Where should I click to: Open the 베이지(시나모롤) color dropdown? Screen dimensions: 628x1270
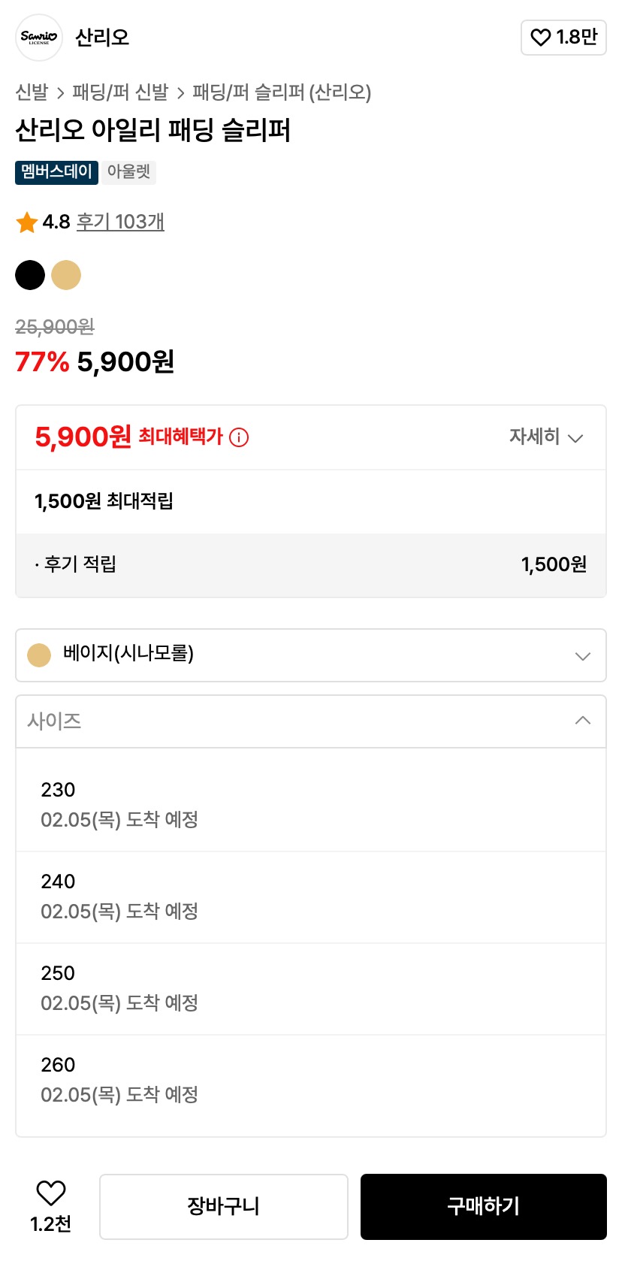pos(311,655)
